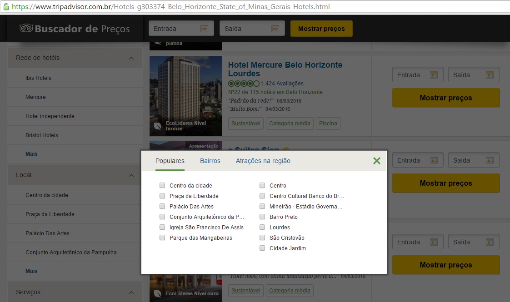Tick Conjunto Arquitetônico da P... checkbox
The height and width of the screenshot is (302, 510).
pyautogui.click(x=162, y=217)
